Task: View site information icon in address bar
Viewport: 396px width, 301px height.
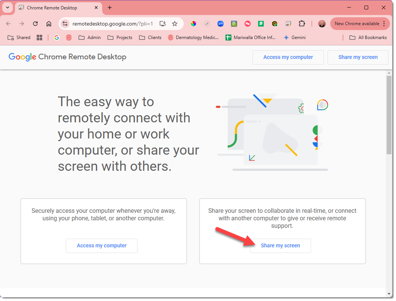Action: click(65, 24)
